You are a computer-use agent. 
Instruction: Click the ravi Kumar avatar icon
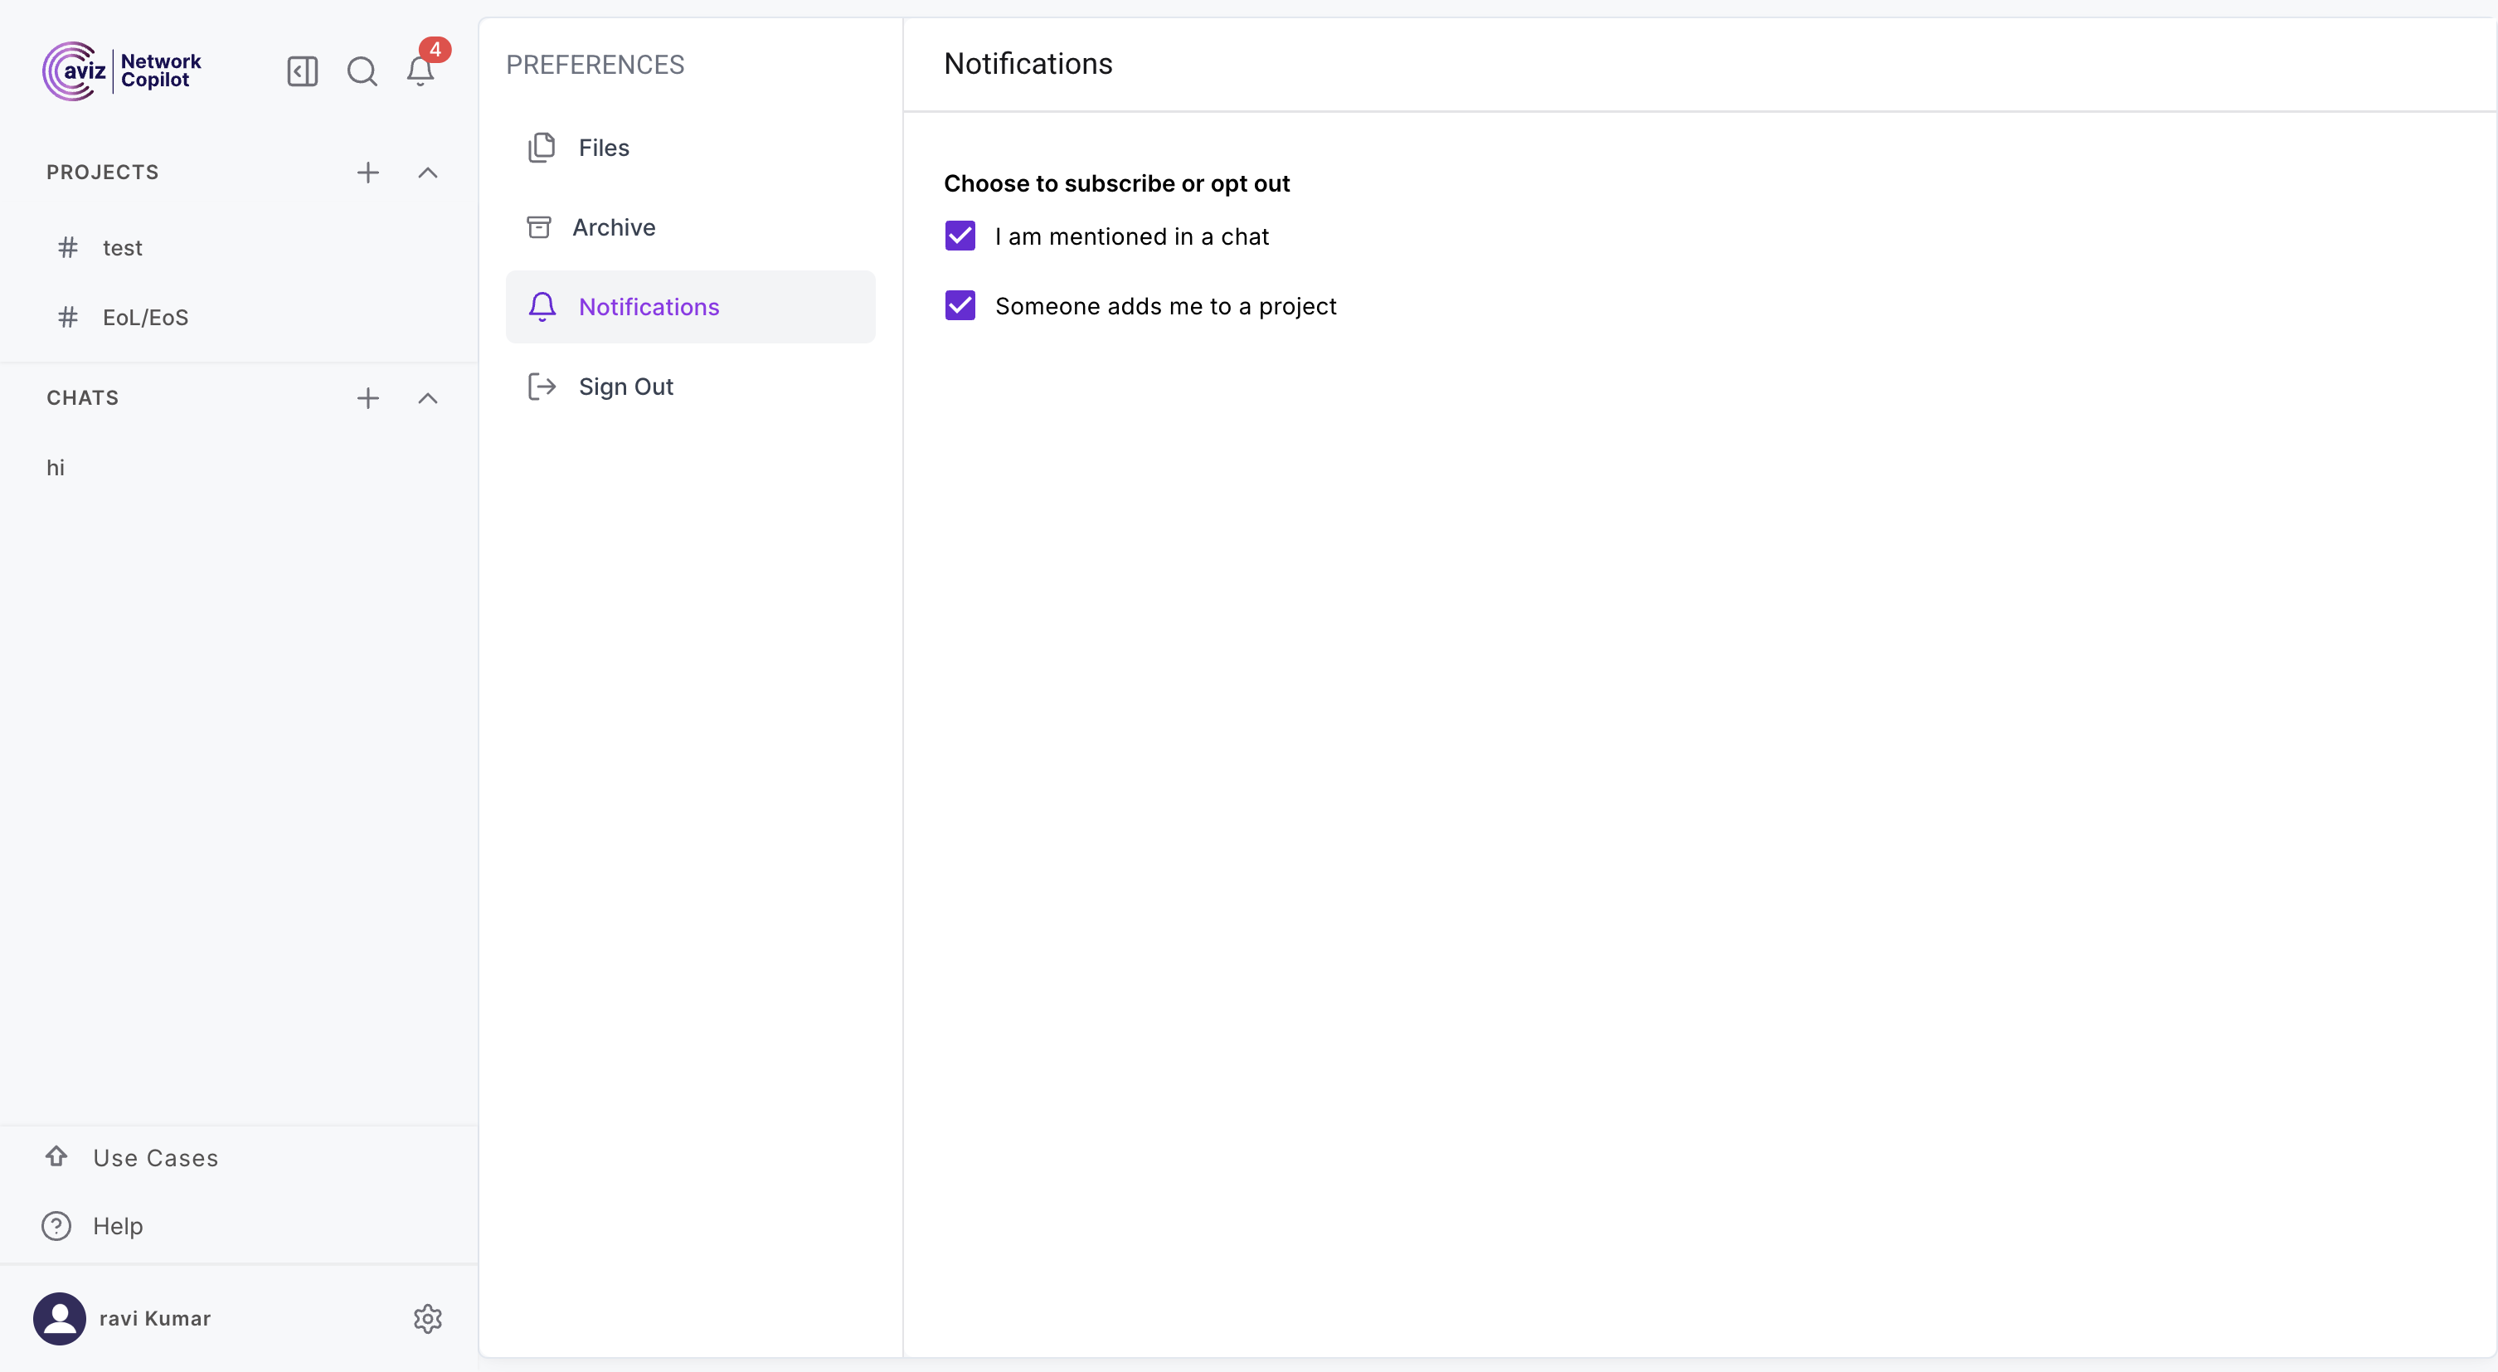pyautogui.click(x=59, y=1319)
